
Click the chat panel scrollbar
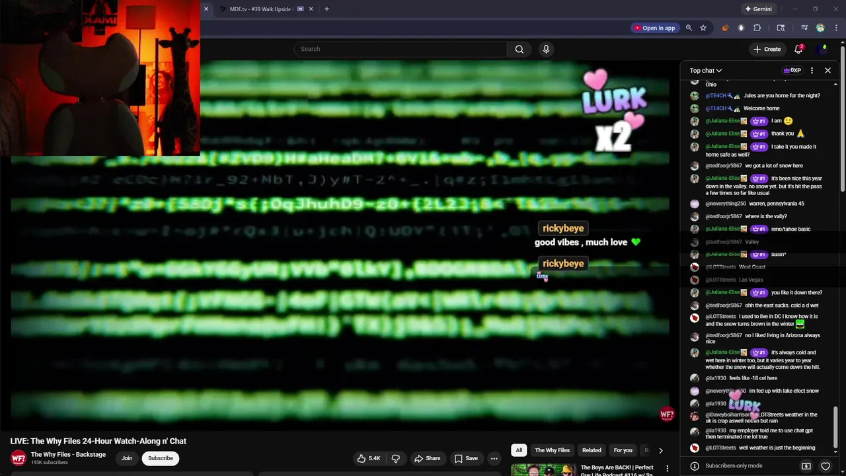(835, 428)
